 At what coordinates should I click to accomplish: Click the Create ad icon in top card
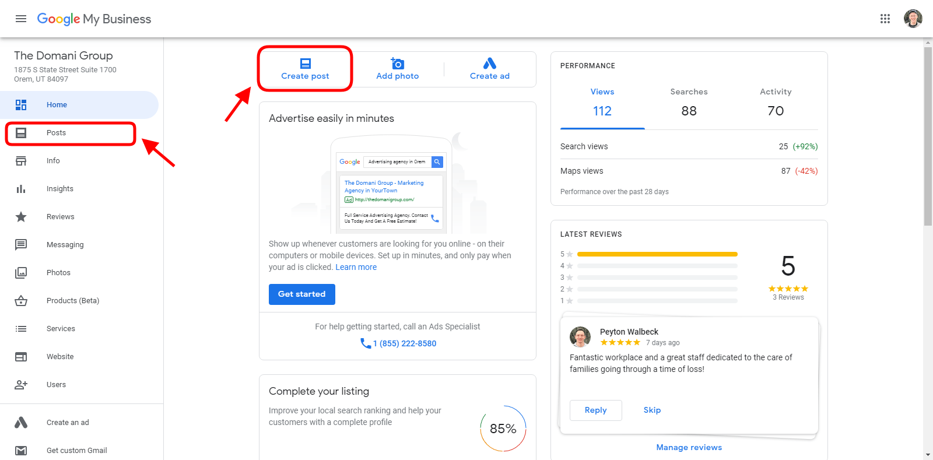coord(490,63)
